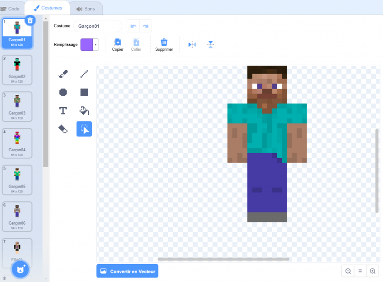The height and width of the screenshot is (282, 383).
Task: Click the Undo arrow
Action: (x=133, y=26)
